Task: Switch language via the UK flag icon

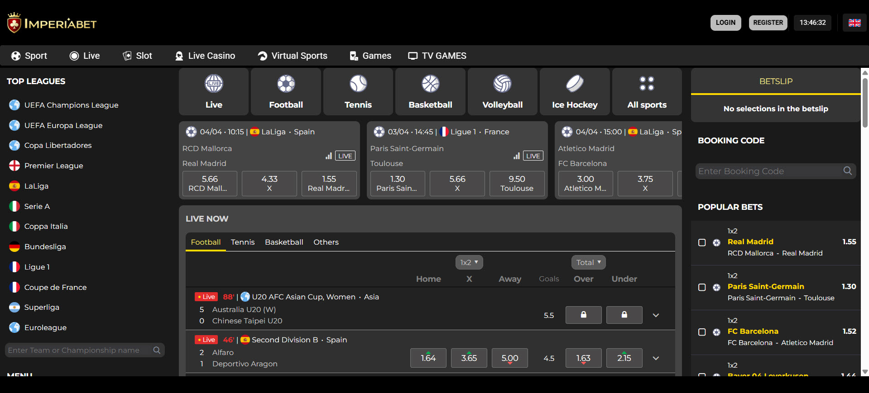Action: (855, 23)
